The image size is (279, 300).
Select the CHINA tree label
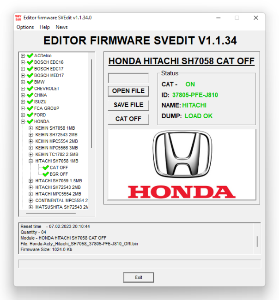pos(40,95)
